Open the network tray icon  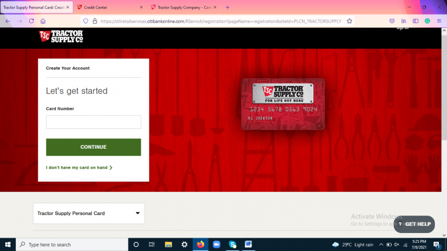(x=405, y=245)
